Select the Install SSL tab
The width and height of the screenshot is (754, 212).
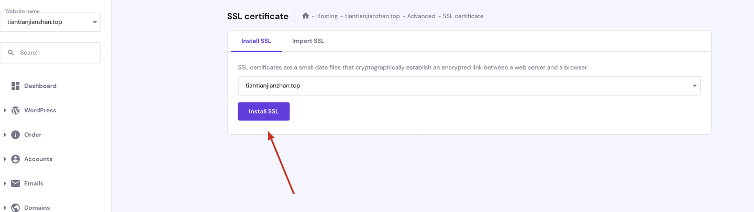256,41
